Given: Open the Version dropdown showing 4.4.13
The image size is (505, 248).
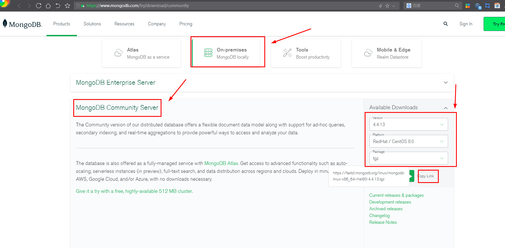Looking at the screenshot, I should coord(409,124).
